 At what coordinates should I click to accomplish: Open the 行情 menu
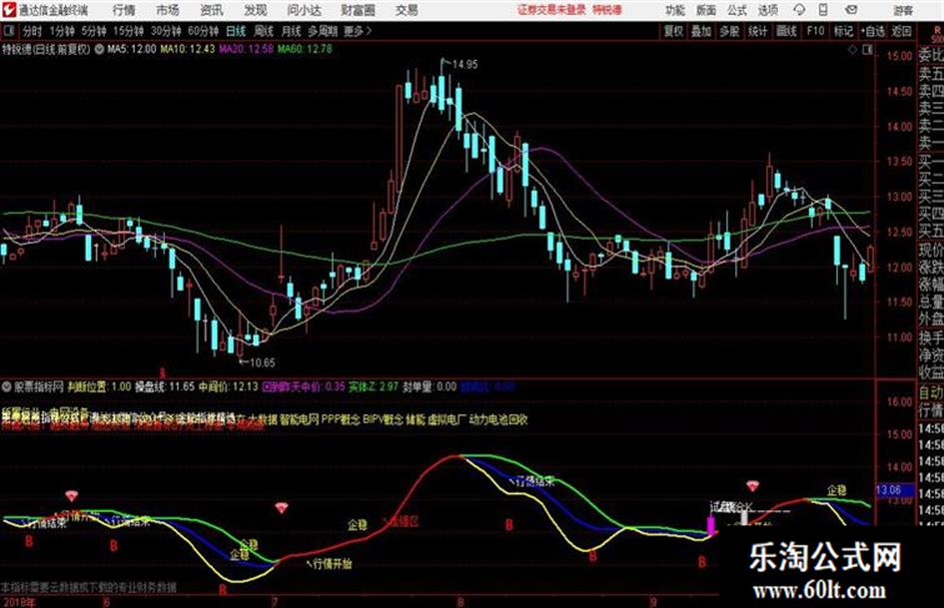click(x=124, y=10)
